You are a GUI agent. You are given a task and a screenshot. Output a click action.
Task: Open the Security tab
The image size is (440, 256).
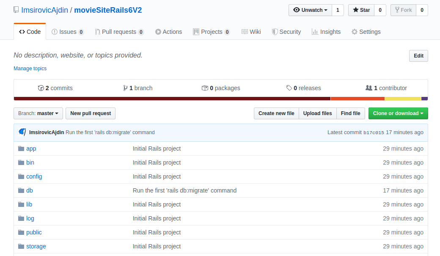[x=286, y=32]
